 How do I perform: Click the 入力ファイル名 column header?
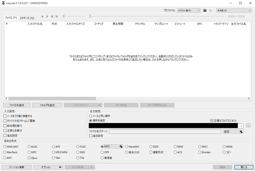tap(38, 24)
